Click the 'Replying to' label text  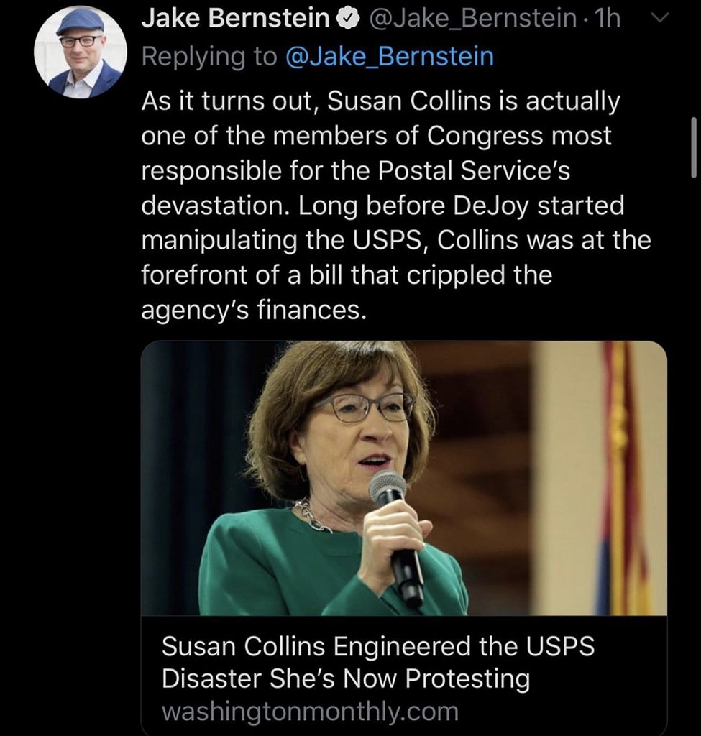coord(209,57)
